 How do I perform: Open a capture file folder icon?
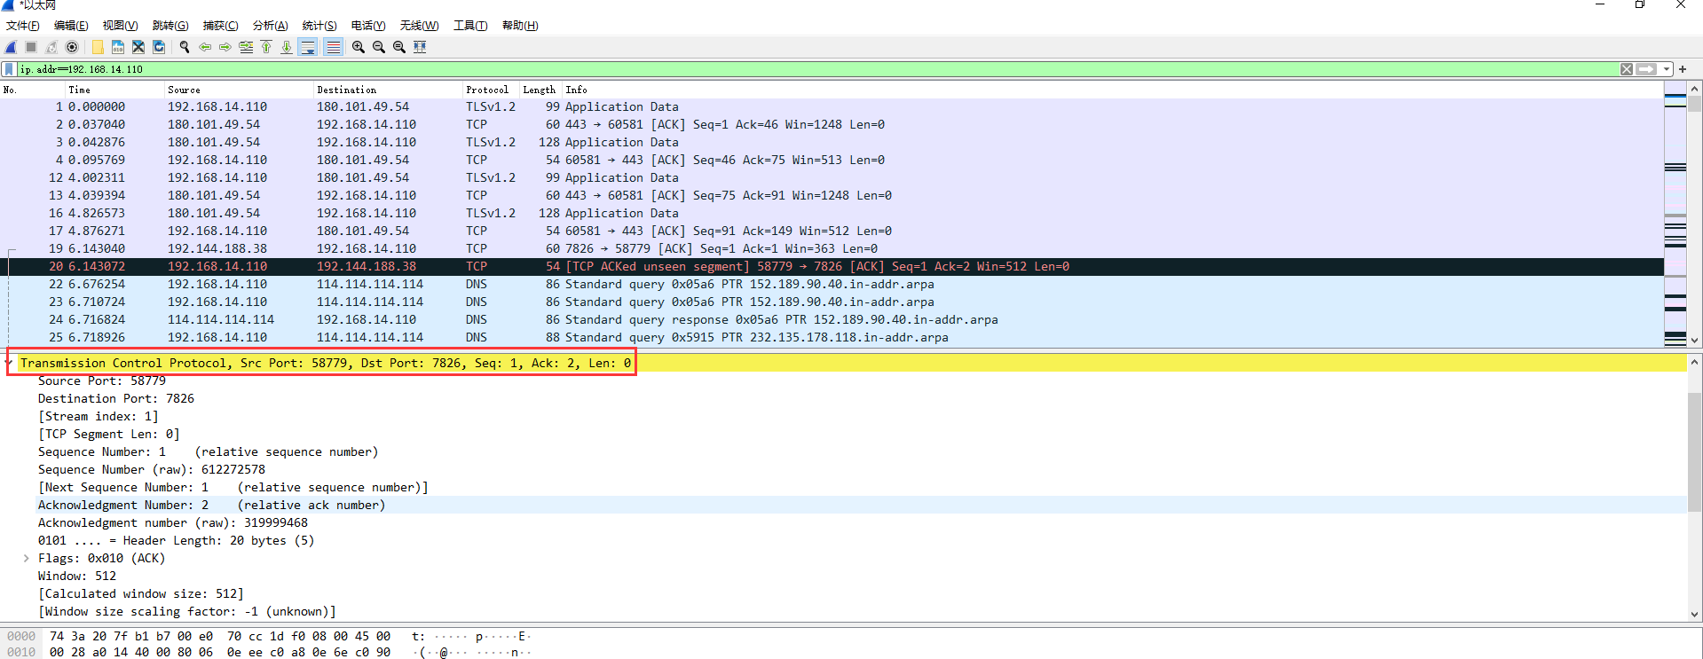pyautogui.click(x=98, y=47)
